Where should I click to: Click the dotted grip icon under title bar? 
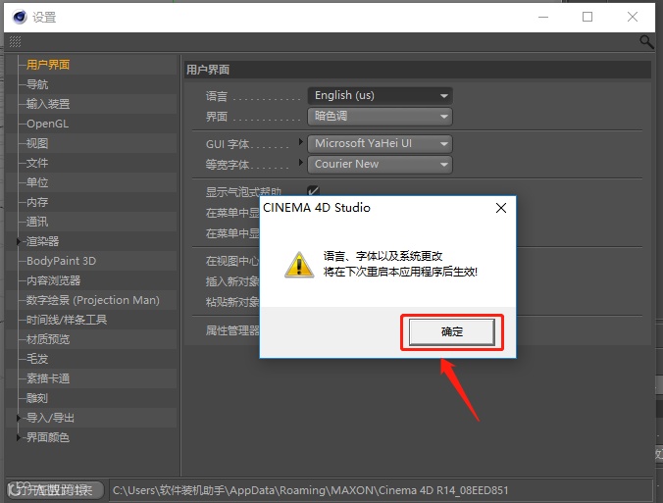pyautogui.click(x=16, y=41)
